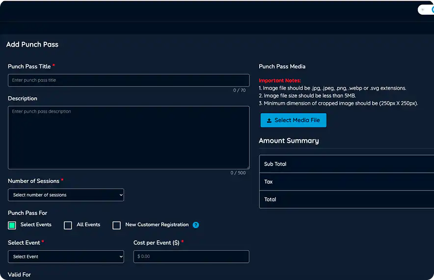Focus the Cost per Event input
Image resolution: width=434 pixels, height=280 pixels.
191,256
